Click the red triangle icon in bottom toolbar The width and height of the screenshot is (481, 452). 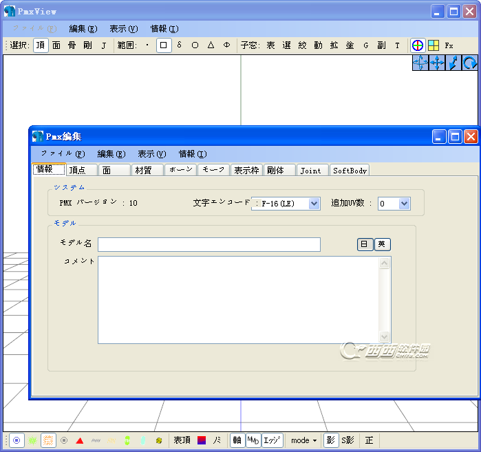click(80, 440)
